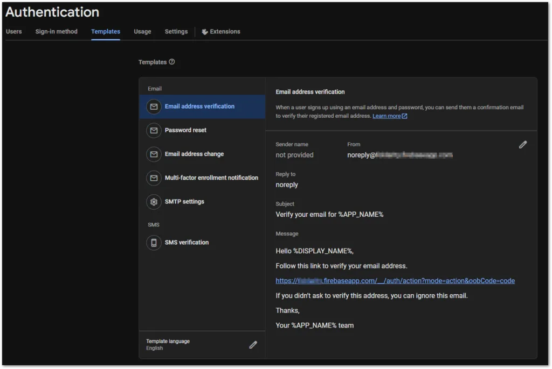Open the firebaseapp.com auth action link

395,281
